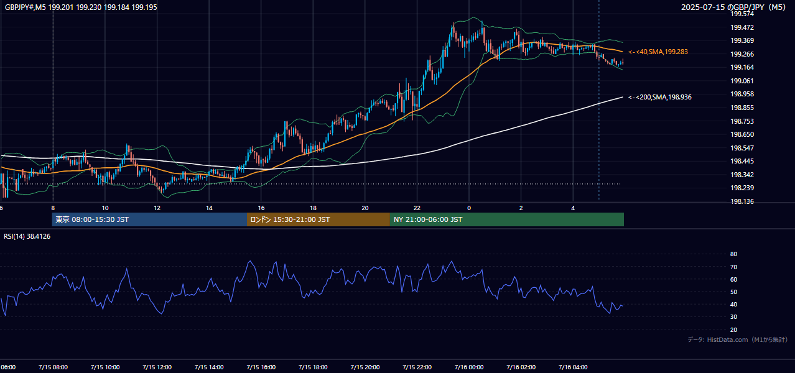
Task: Click the bottom time label 7/15 14:00
Action: click(x=209, y=367)
